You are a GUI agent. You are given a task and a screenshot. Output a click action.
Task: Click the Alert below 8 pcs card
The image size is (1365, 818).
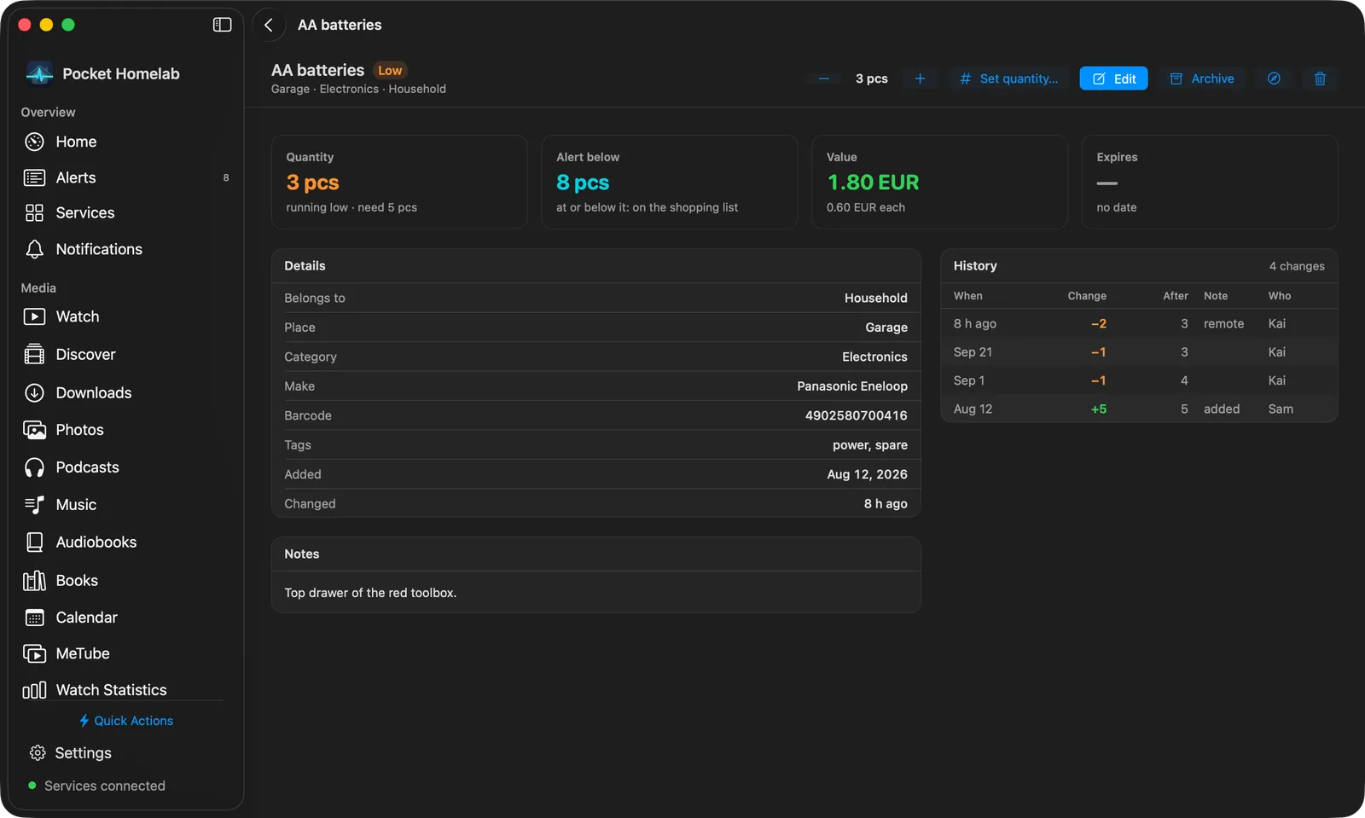(x=670, y=182)
